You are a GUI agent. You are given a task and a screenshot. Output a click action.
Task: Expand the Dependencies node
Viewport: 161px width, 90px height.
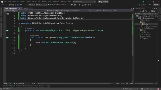click(x=138, y=20)
